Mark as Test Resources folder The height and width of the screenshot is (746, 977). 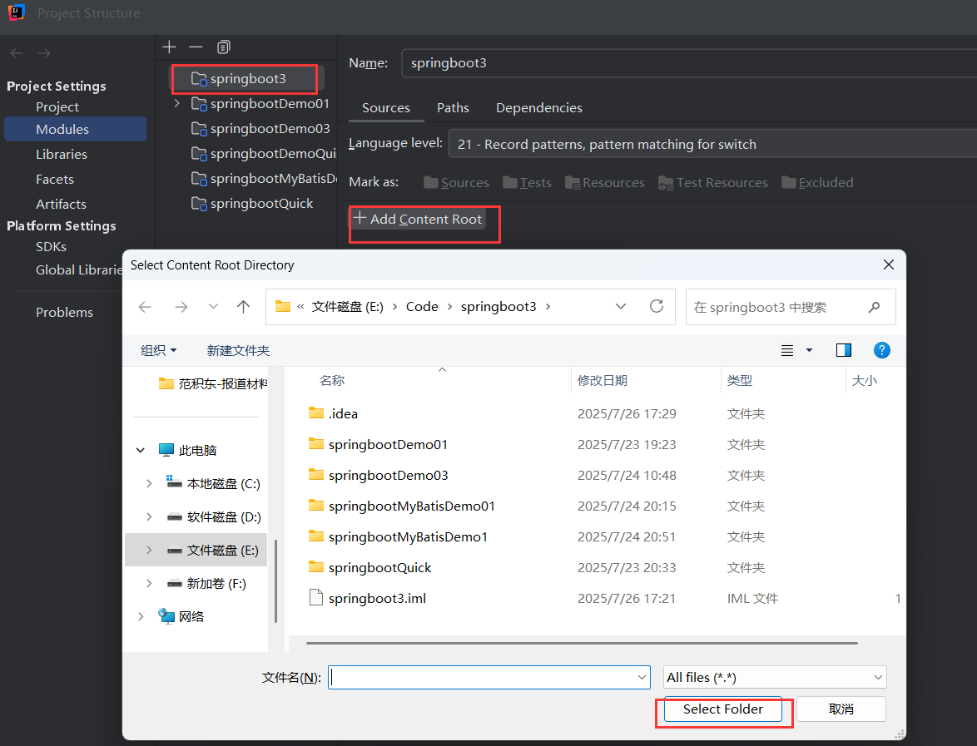[713, 182]
